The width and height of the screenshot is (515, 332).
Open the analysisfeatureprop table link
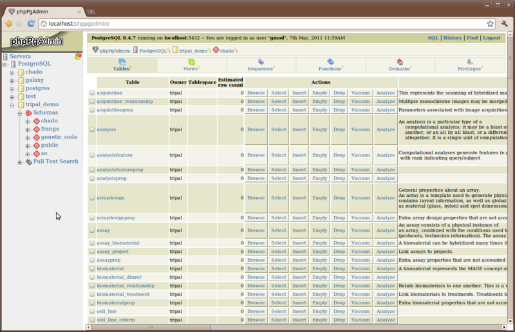(x=120, y=170)
